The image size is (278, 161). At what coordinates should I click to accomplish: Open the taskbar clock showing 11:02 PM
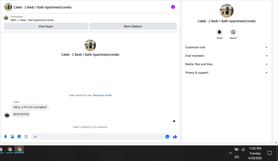pyautogui.click(x=255, y=153)
